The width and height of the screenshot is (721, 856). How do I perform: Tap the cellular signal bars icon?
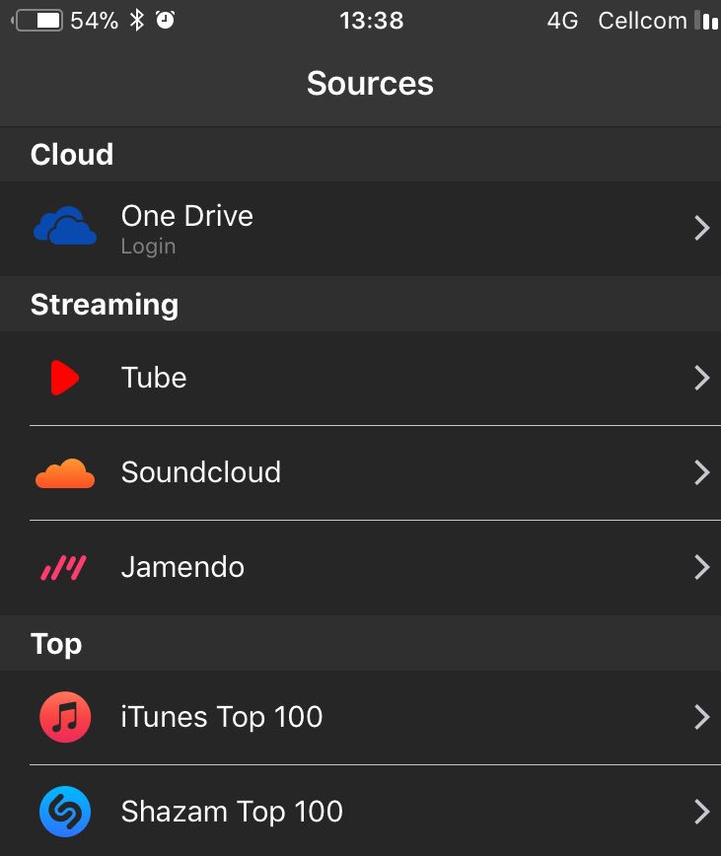706,20
